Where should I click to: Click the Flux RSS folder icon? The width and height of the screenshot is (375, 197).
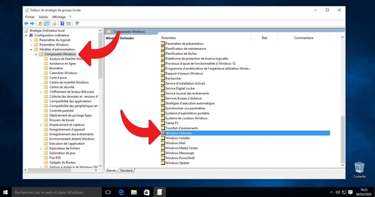tap(46, 158)
